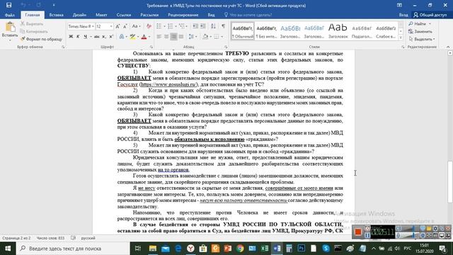
Task: Apply subscript formatting
Action: pos(104,37)
